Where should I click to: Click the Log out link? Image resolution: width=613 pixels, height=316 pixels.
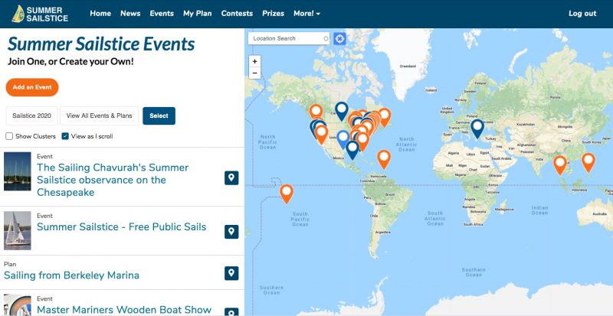(x=582, y=13)
